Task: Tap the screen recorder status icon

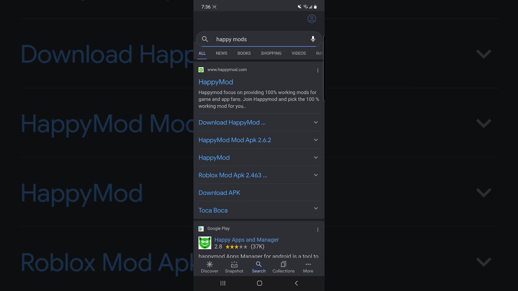Action: [214, 7]
